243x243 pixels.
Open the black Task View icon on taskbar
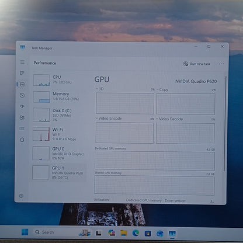tap(99, 233)
